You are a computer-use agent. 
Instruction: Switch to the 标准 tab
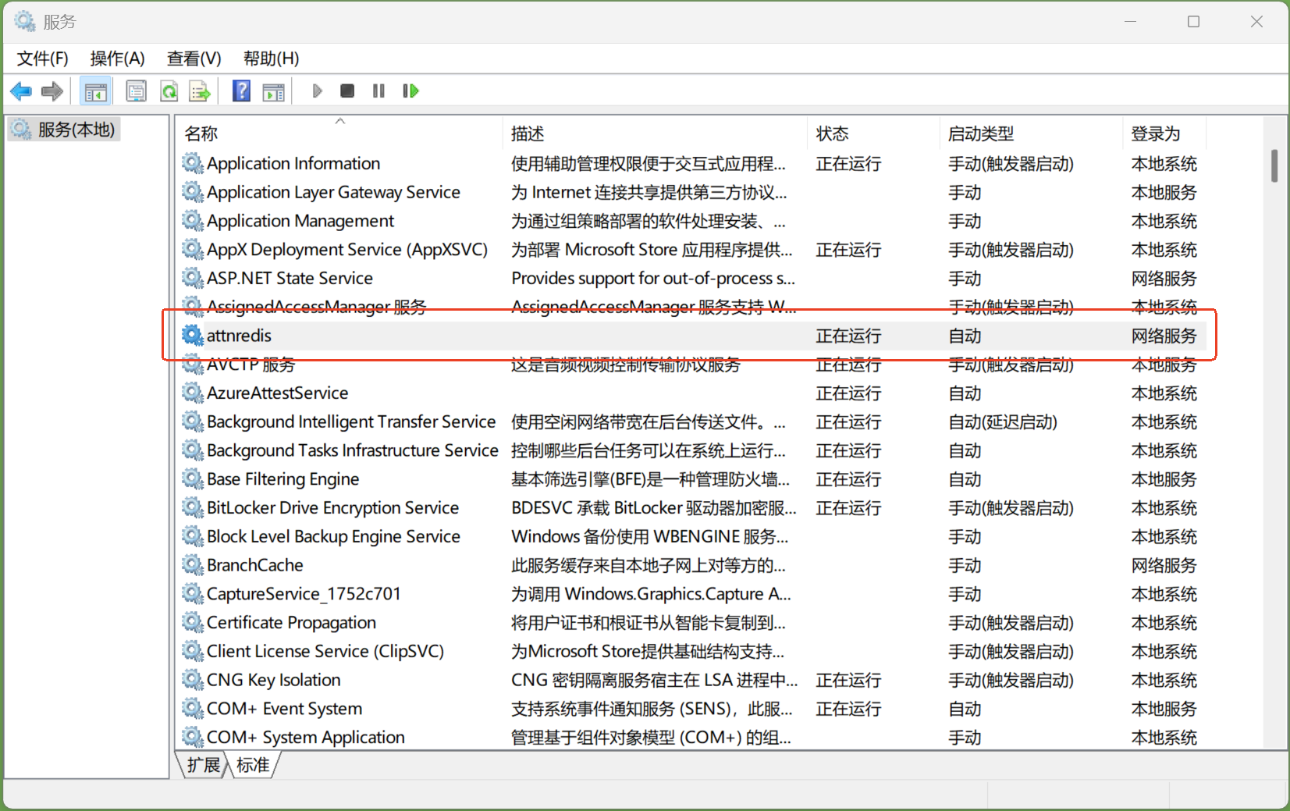click(x=253, y=765)
